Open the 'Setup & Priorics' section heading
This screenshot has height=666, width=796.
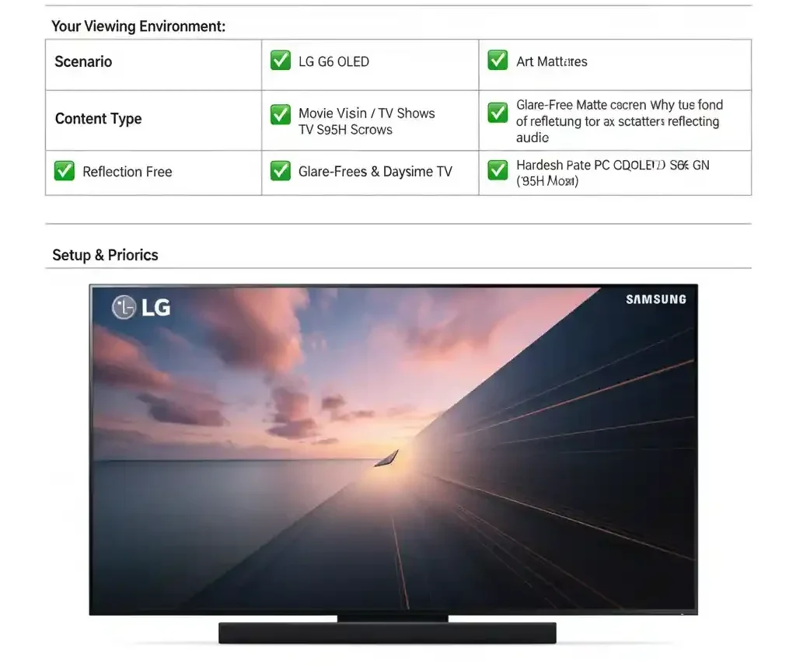105,255
